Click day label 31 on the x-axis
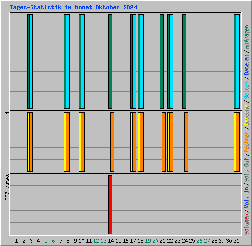The image size is (252, 246). (x=236, y=241)
